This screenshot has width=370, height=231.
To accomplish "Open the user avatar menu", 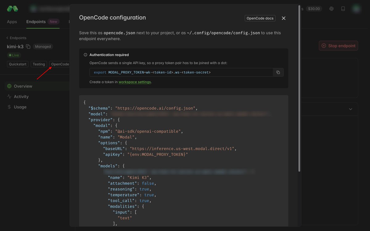I will point(356,9).
